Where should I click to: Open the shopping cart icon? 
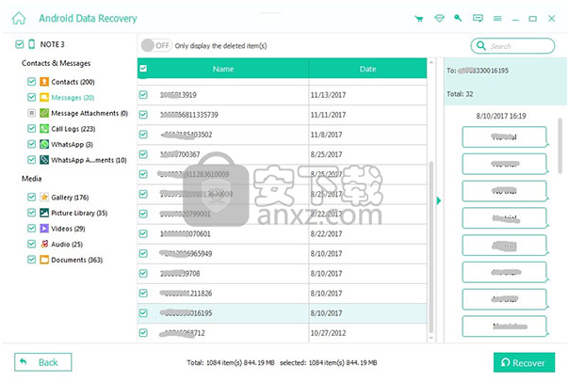[419, 19]
